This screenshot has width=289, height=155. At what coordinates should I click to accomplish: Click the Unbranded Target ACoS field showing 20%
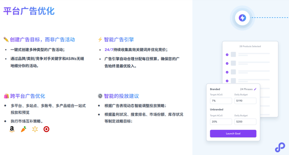click(x=221, y=122)
